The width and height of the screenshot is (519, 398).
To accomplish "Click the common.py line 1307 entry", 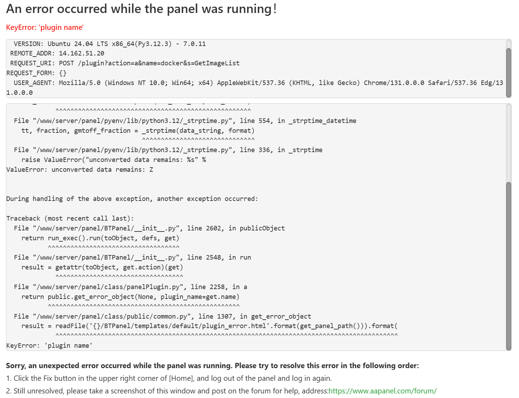I will tap(162, 317).
